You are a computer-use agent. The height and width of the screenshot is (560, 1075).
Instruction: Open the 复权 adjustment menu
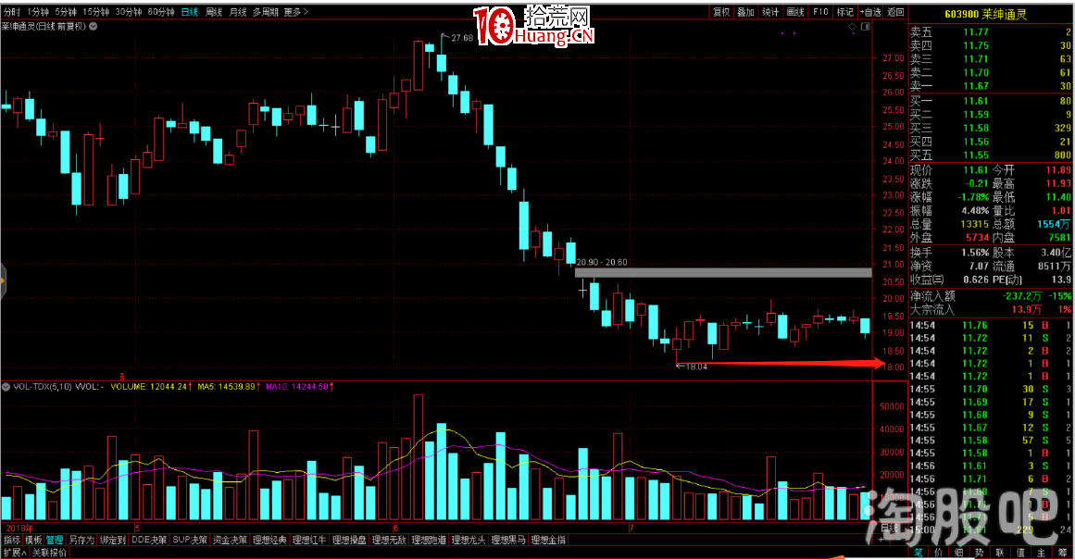click(x=721, y=12)
